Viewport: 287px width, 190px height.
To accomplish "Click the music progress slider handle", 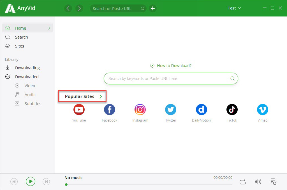I will click(x=66, y=184).
